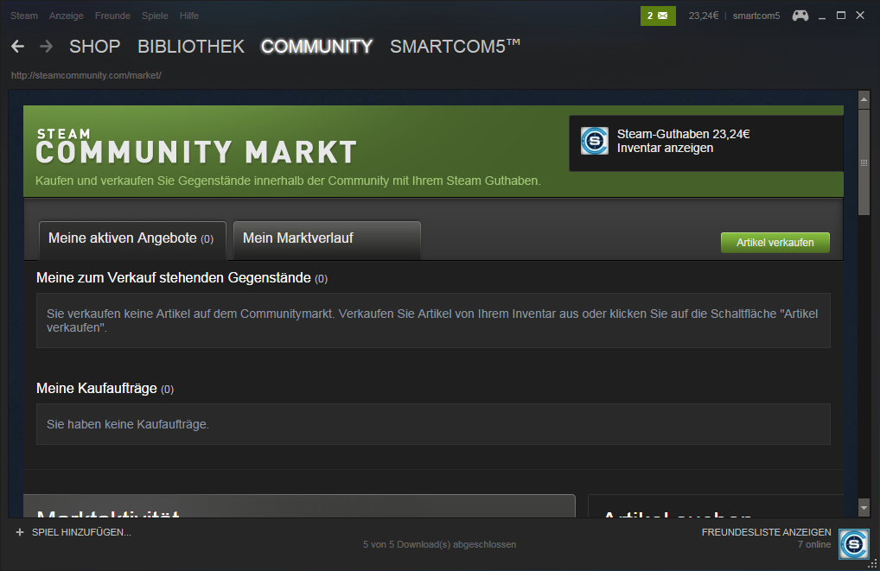Click the avatar next to Steam-Guthaben

(x=595, y=141)
